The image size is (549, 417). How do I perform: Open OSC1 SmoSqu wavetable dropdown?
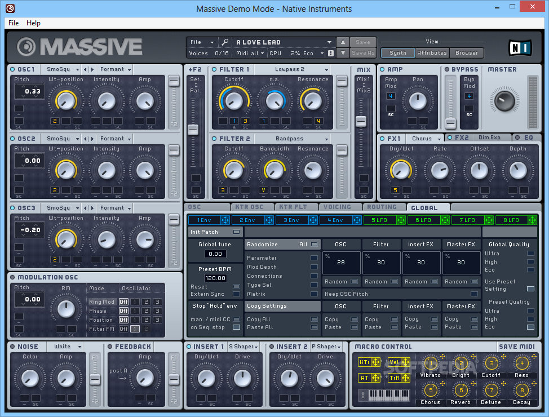(x=61, y=69)
